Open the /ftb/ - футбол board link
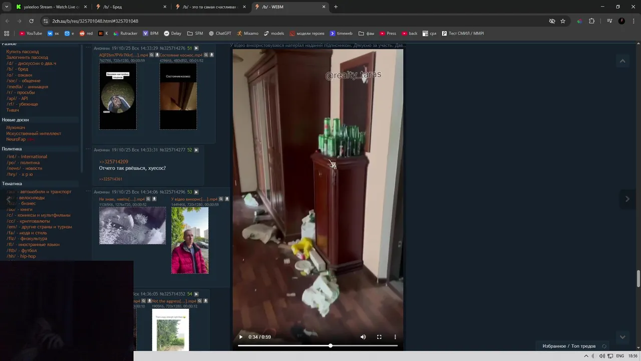Image resolution: width=641 pixels, height=361 pixels. tap(22, 250)
